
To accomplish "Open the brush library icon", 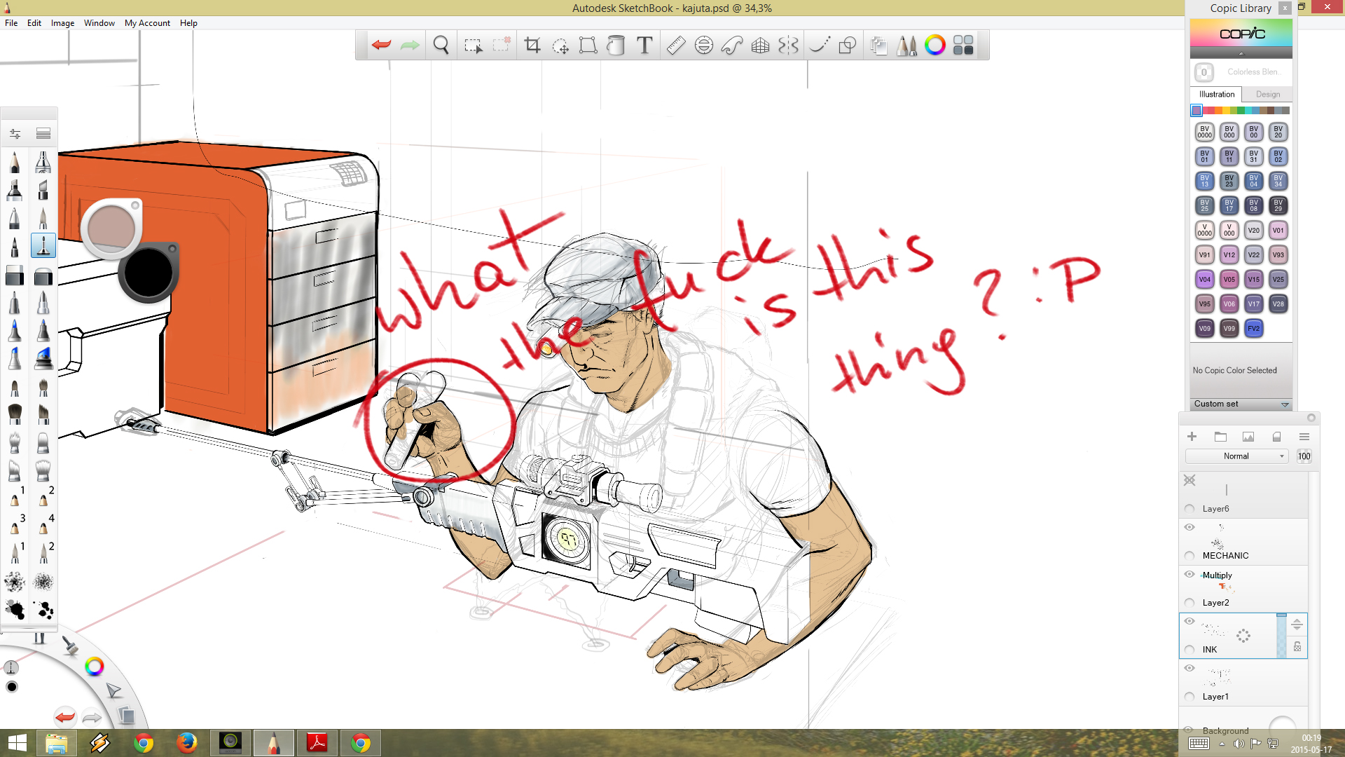I will pyautogui.click(x=43, y=133).
